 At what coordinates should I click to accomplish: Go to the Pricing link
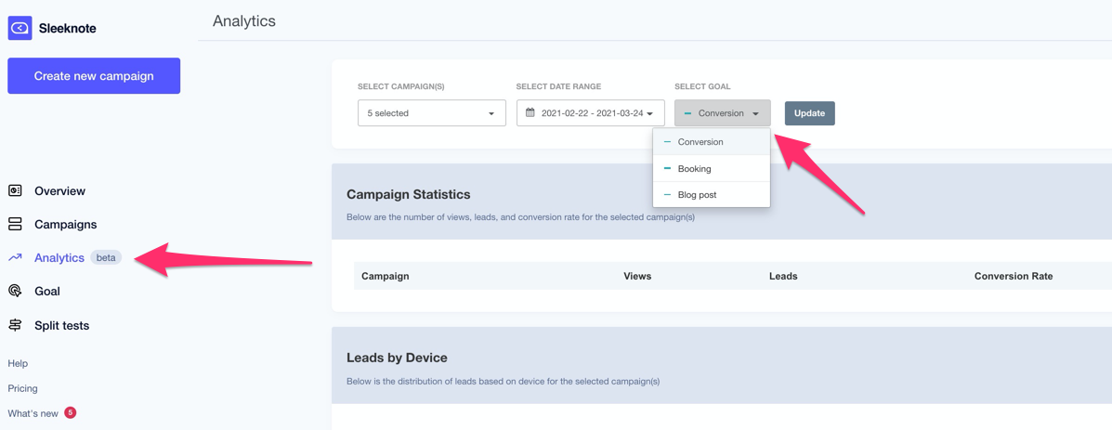[x=22, y=388]
